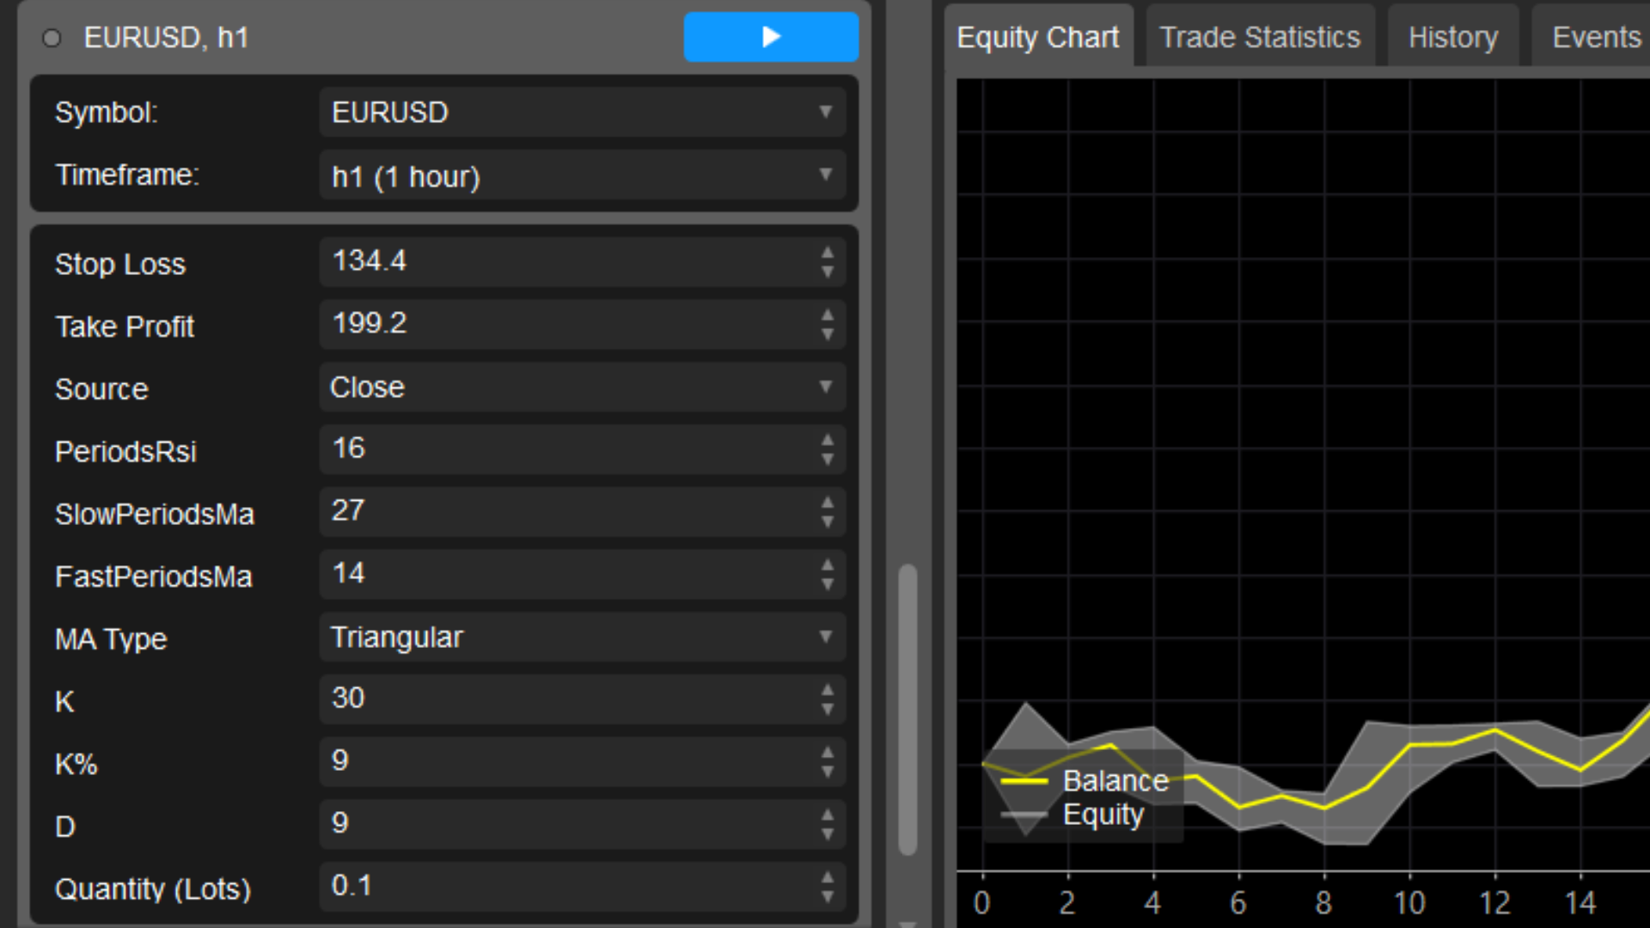Toggle the EURUSD h1 instance radio circle
The image size is (1650, 928).
click(x=52, y=38)
